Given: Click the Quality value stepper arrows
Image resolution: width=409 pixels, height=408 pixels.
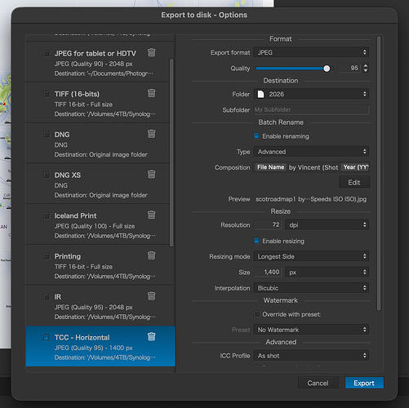Looking at the screenshot, I should [366, 68].
